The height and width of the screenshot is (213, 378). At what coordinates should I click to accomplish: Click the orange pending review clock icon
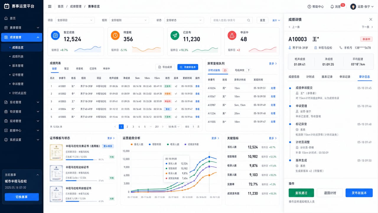coord(115,35)
